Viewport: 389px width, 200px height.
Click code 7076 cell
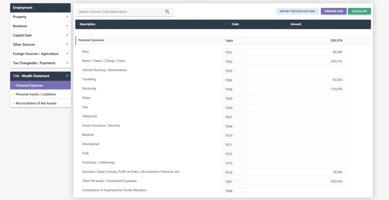(x=235, y=172)
